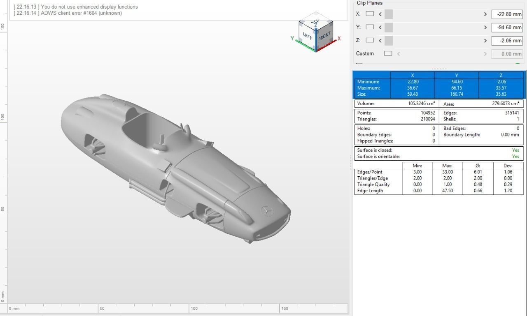Click the FRONT face of the view cube
527x316 pixels.
[324, 36]
